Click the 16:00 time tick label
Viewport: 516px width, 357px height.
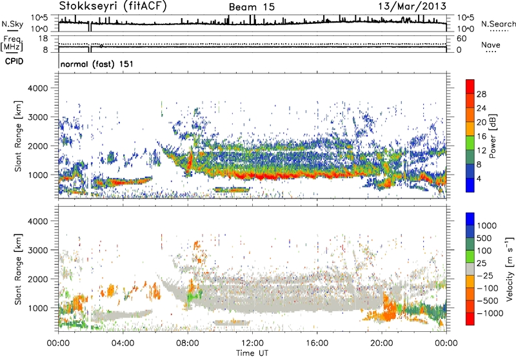point(317,343)
